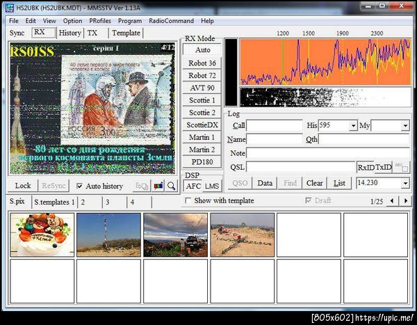Switch to the Template tab

coord(126,33)
